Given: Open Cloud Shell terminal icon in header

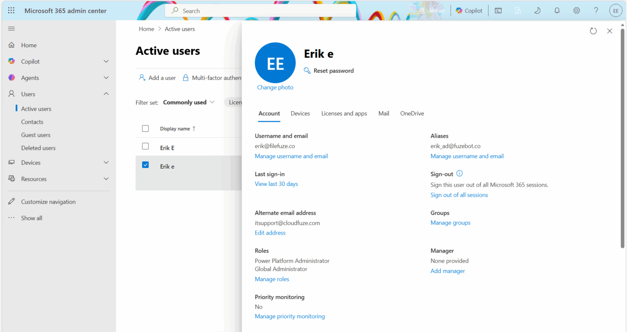Looking at the screenshot, I should click(498, 11).
